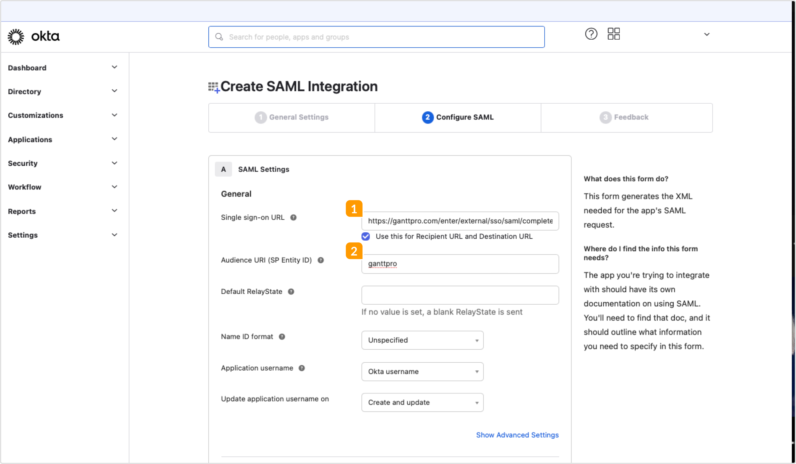Open the Update application username on dropdown
The image size is (796, 464).
coord(422,402)
